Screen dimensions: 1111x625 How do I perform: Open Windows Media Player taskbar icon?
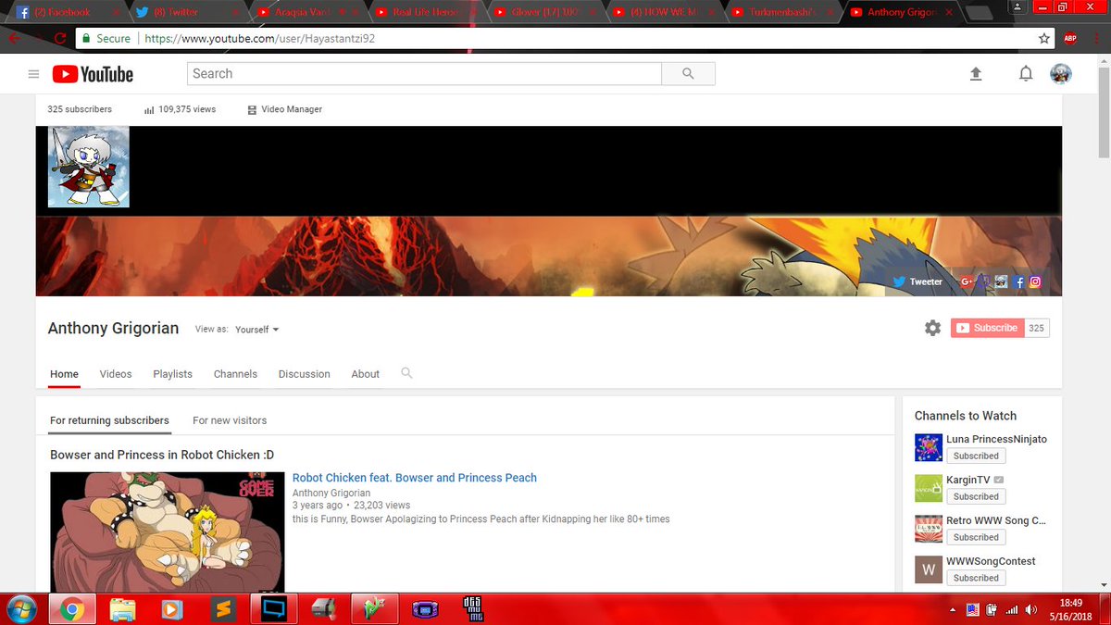(171, 609)
